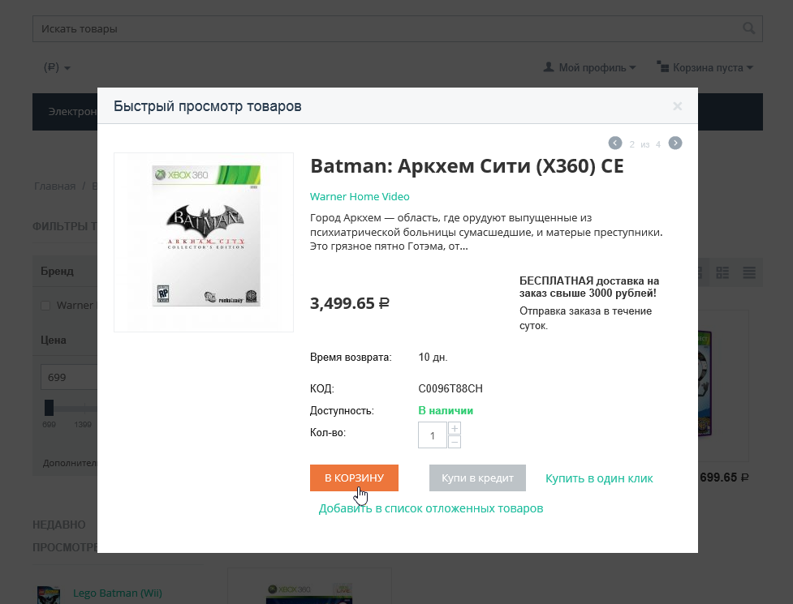Image resolution: width=793 pixels, height=604 pixels.
Task: Expand the Мой профиль dropdown
Action: coord(589,67)
